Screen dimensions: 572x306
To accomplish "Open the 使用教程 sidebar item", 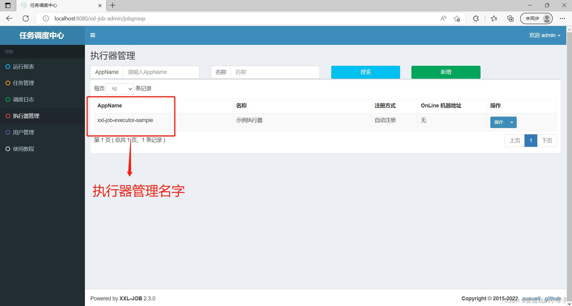I will pos(42,149).
